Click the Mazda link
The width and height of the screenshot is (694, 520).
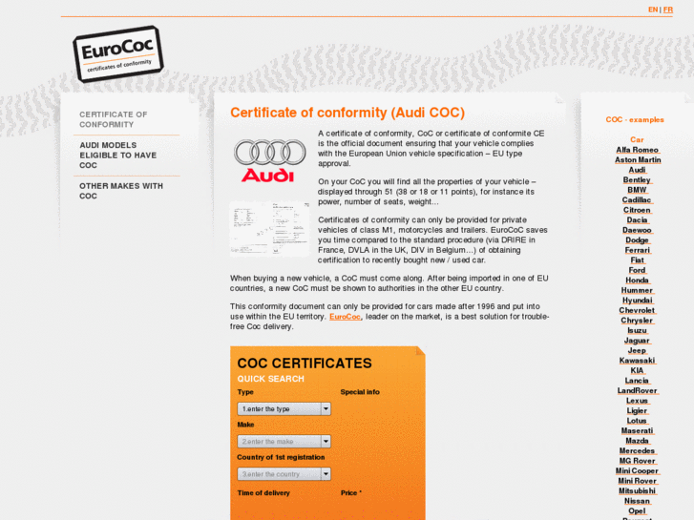(x=638, y=441)
